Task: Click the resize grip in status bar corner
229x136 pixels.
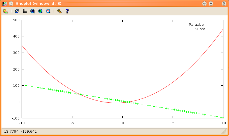Action: click(x=224, y=131)
